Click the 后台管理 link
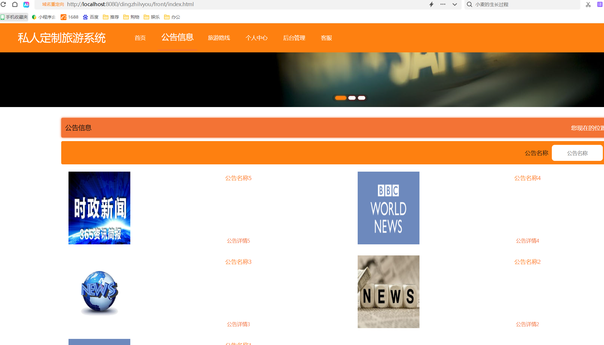The width and height of the screenshot is (604, 345). click(x=294, y=38)
